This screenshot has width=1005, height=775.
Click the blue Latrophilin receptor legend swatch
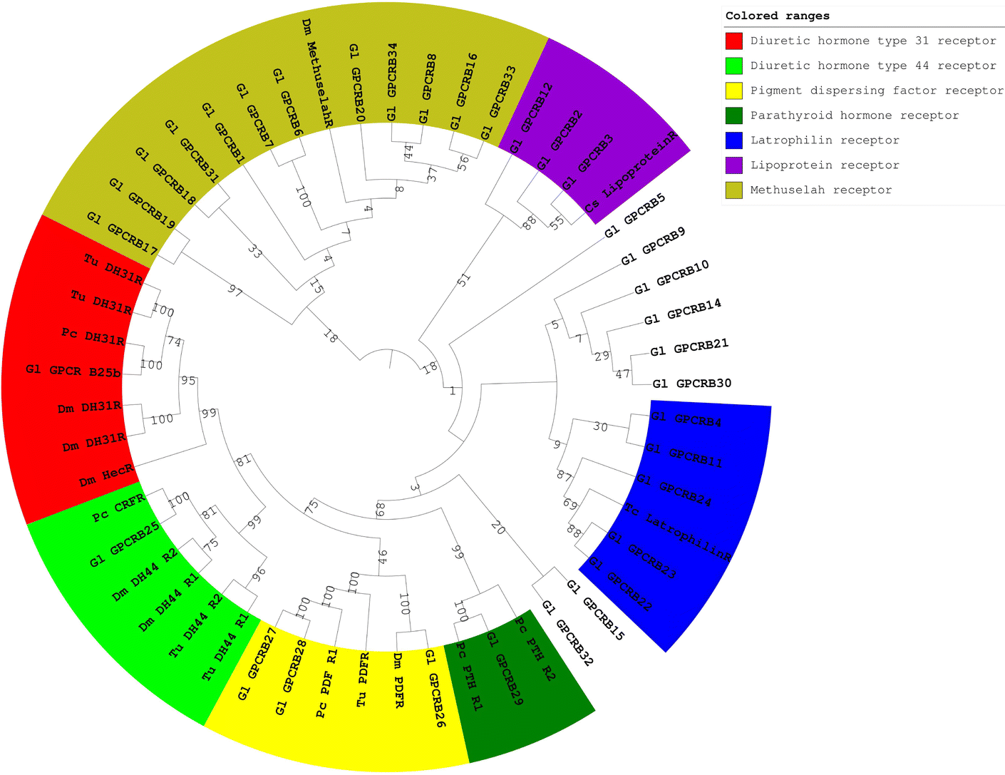734,140
